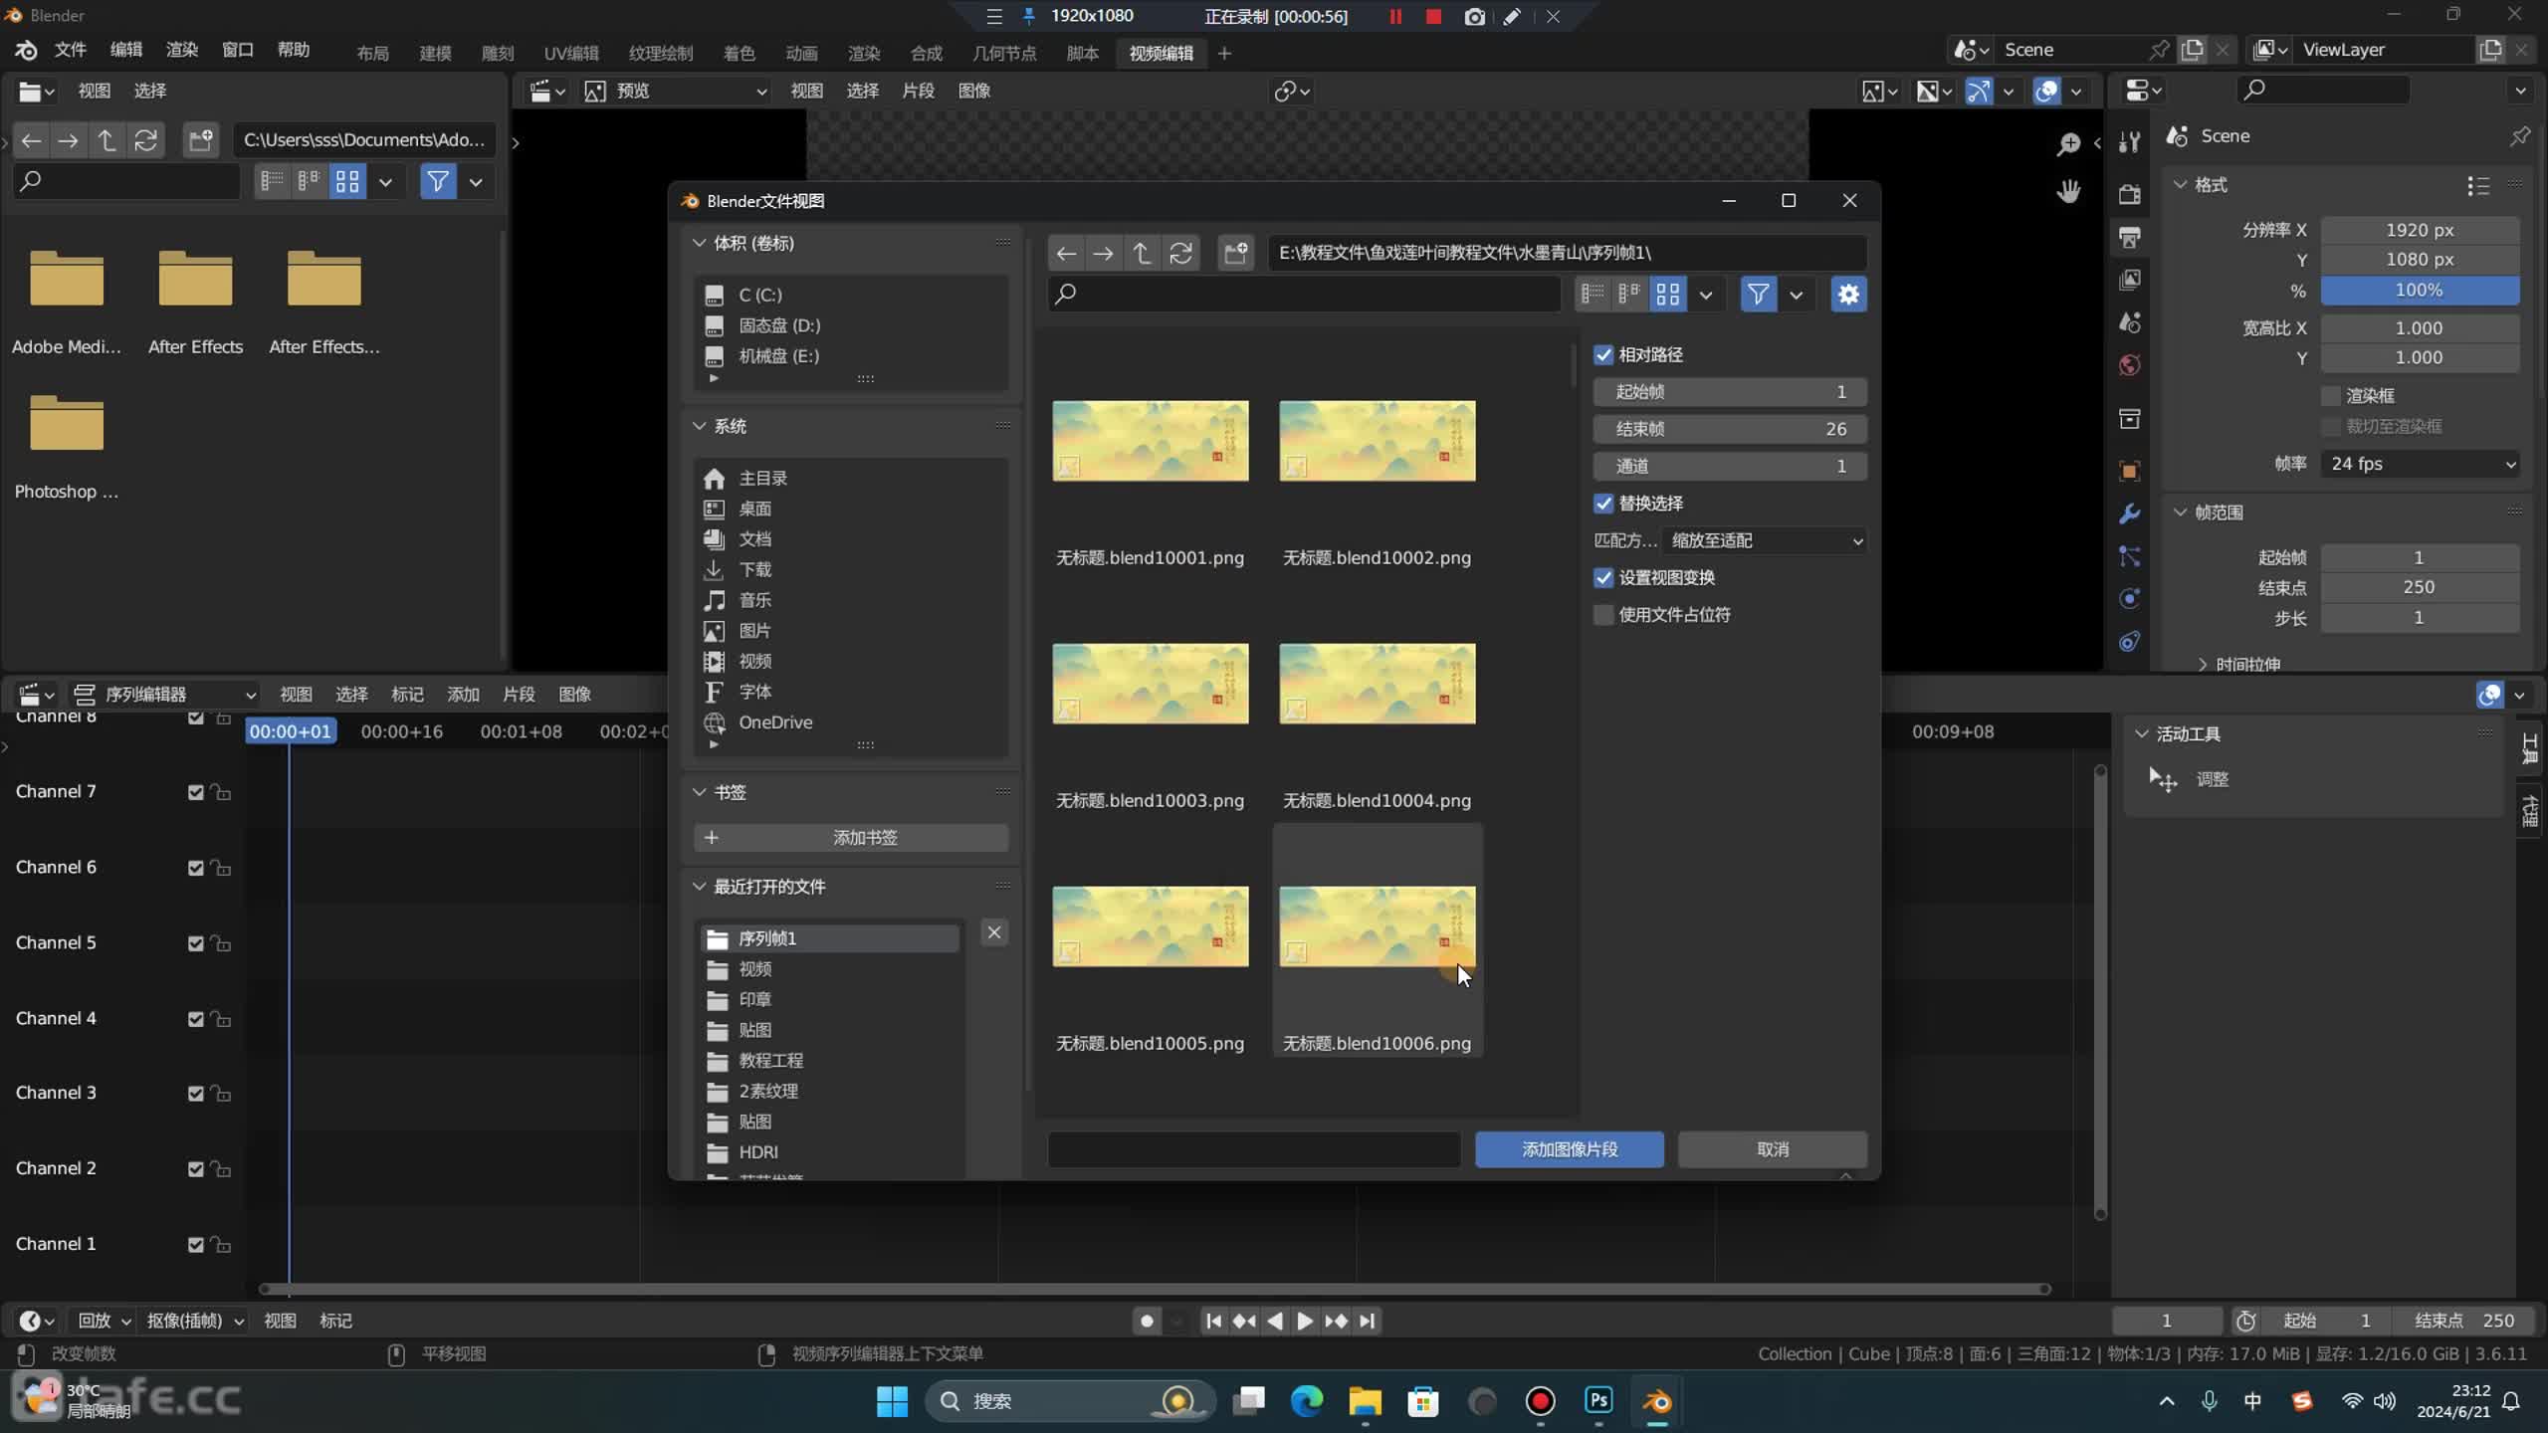Toggle options gear panel in file dialog
2548x1433 pixels.
pyautogui.click(x=1848, y=294)
